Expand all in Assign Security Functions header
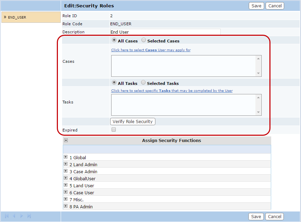Image resolution: width=301 pixels, height=222 pixels. pos(66,140)
